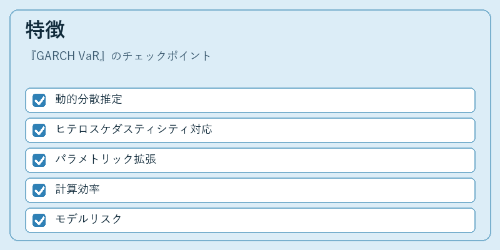Click empty space in the モデルリスク row
Viewport: 500px width, 250px height.
296,221
